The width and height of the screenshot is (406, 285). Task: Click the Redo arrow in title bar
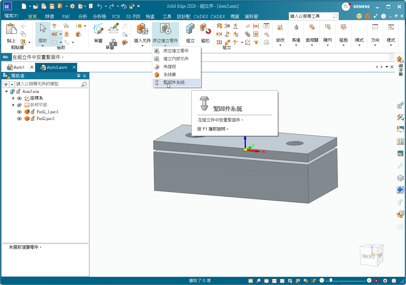(x=111, y=6)
